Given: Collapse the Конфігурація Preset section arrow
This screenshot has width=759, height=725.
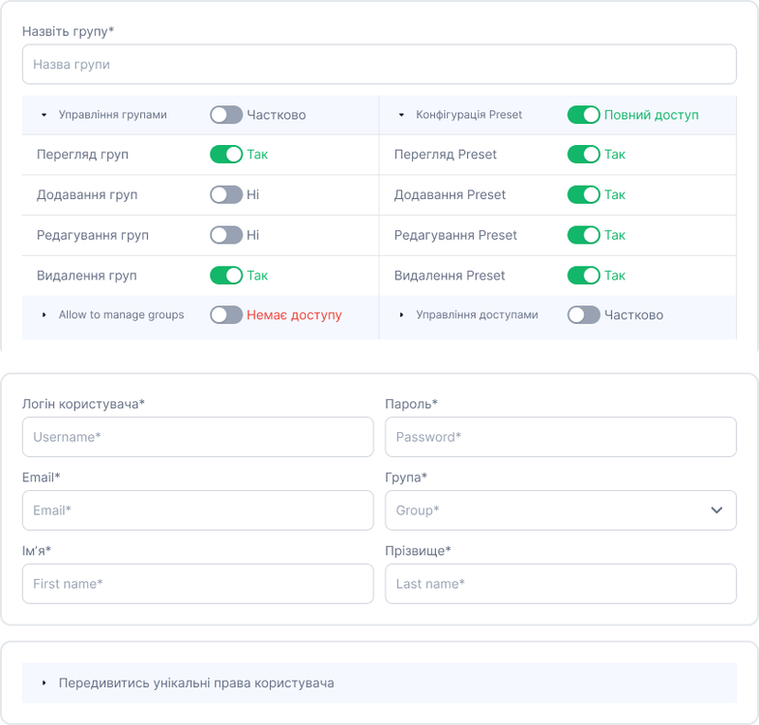Looking at the screenshot, I should pos(402,115).
